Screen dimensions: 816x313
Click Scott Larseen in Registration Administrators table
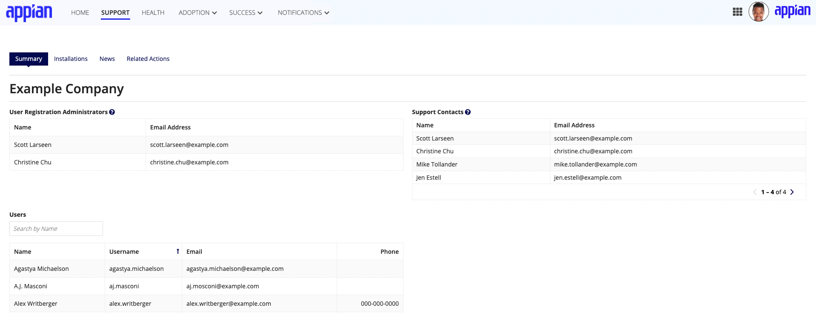(33, 145)
